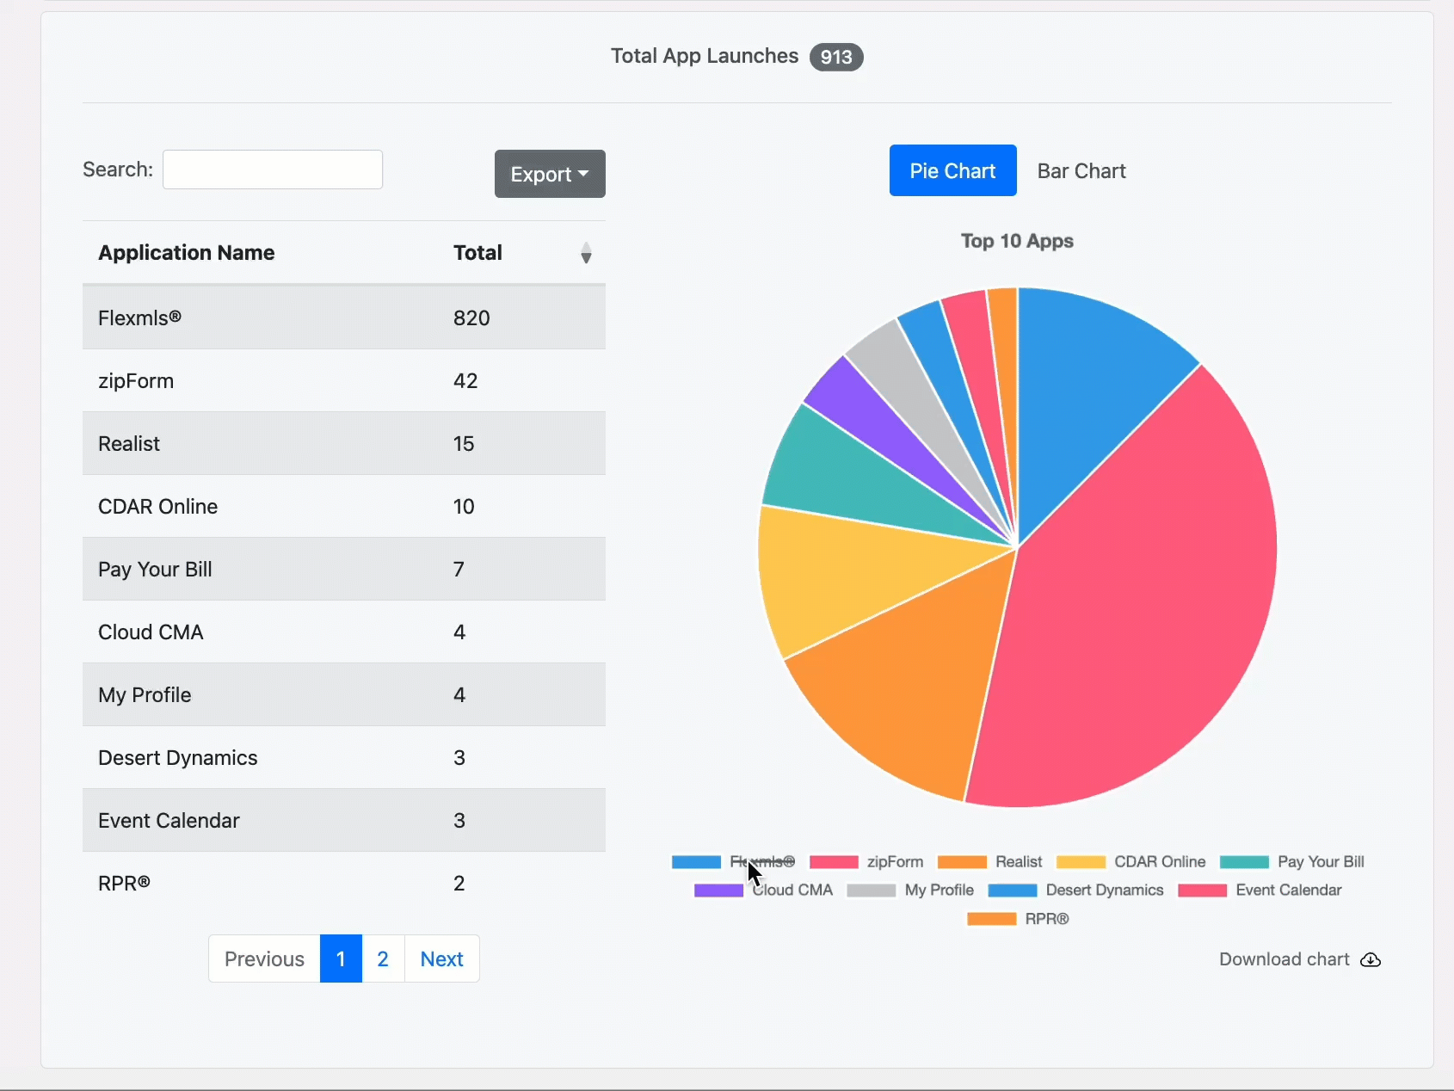Click Desert Dynamics in the table

point(178,758)
